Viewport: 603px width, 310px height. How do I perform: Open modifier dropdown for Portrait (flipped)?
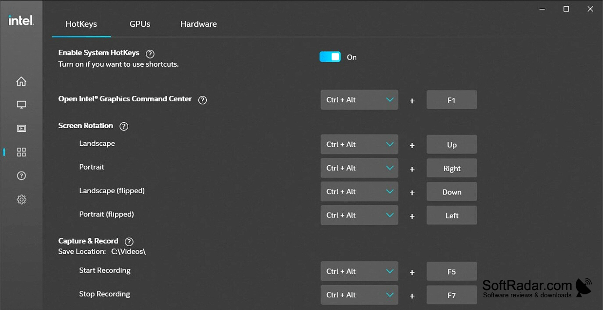click(x=359, y=215)
